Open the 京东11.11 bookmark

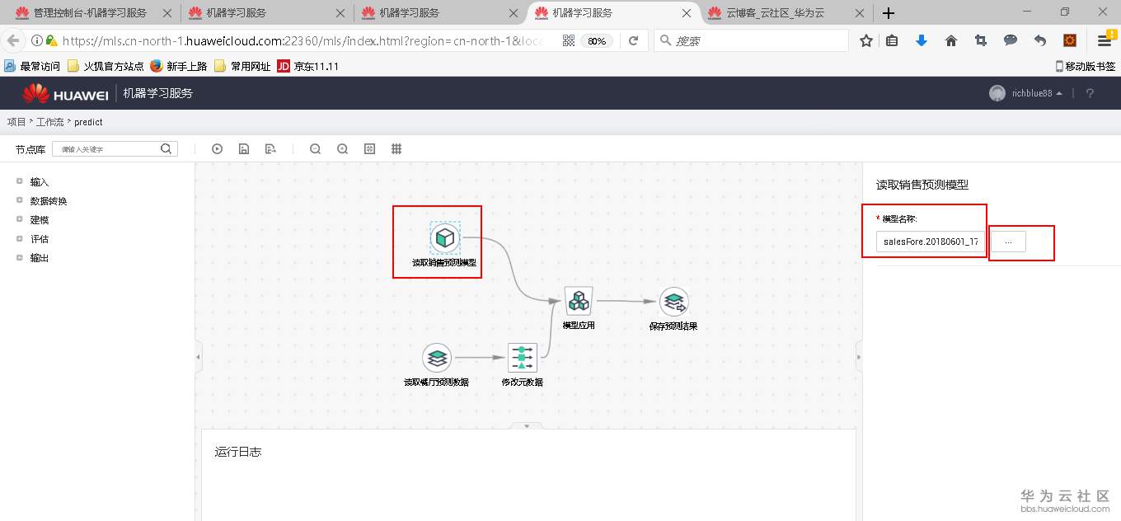[x=308, y=66]
